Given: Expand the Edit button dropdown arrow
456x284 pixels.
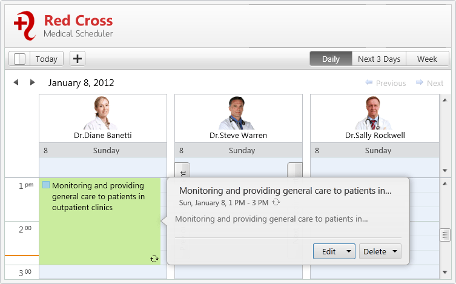Looking at the screenshot, I should tap(348, 251).
